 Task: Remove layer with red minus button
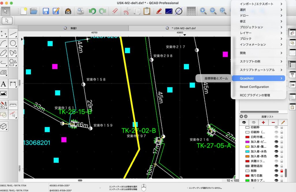tap(273, 122)
